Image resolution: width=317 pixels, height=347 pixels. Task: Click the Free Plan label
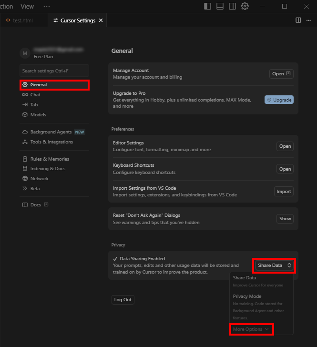click(43, 57)
